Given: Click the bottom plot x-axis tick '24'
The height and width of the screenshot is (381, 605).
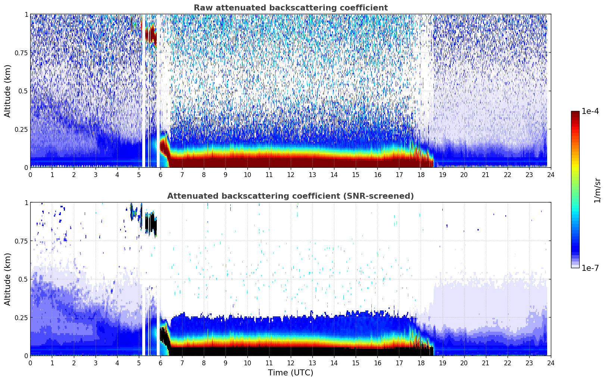Looking at the screenshot, I should [x=551, y=363].
